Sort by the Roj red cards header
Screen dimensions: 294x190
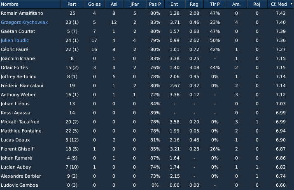pos(257,4)
